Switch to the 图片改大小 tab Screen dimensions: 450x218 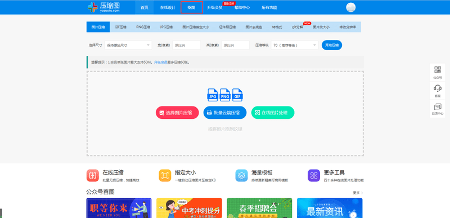(x=321, y=26)
